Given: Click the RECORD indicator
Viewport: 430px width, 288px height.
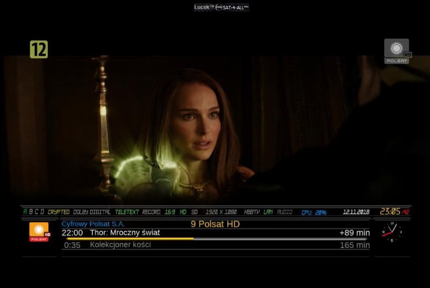Looking at the screenshot, I should coord(152,212).
